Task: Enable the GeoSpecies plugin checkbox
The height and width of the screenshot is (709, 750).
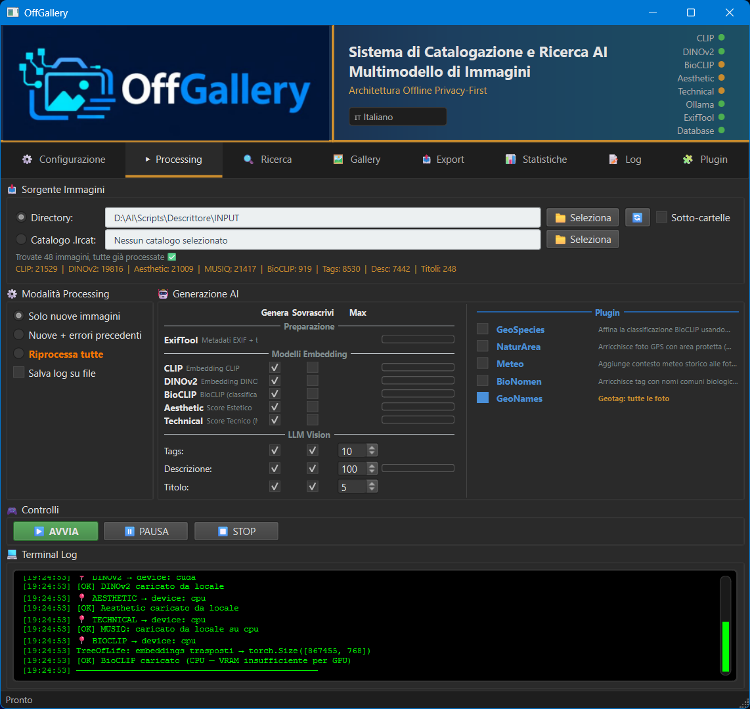Action: [x=483, y=329]
